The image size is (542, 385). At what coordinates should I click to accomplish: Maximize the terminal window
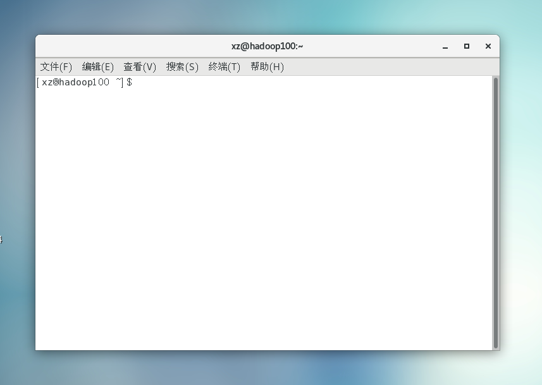click(467, 46)
